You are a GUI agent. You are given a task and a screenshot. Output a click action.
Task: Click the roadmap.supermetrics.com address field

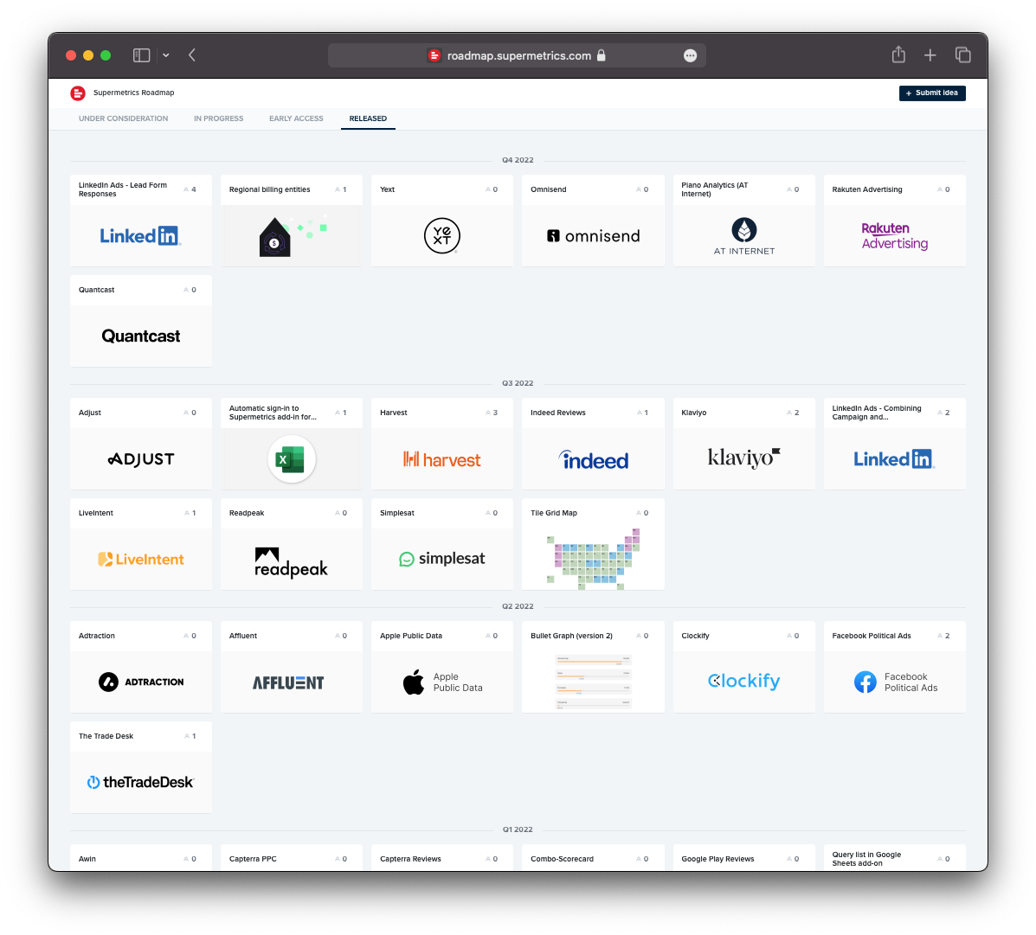pos(518,55)
